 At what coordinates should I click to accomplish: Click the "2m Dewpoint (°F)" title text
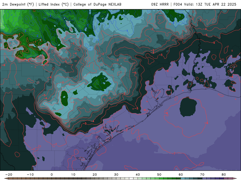tap(18, 4)
